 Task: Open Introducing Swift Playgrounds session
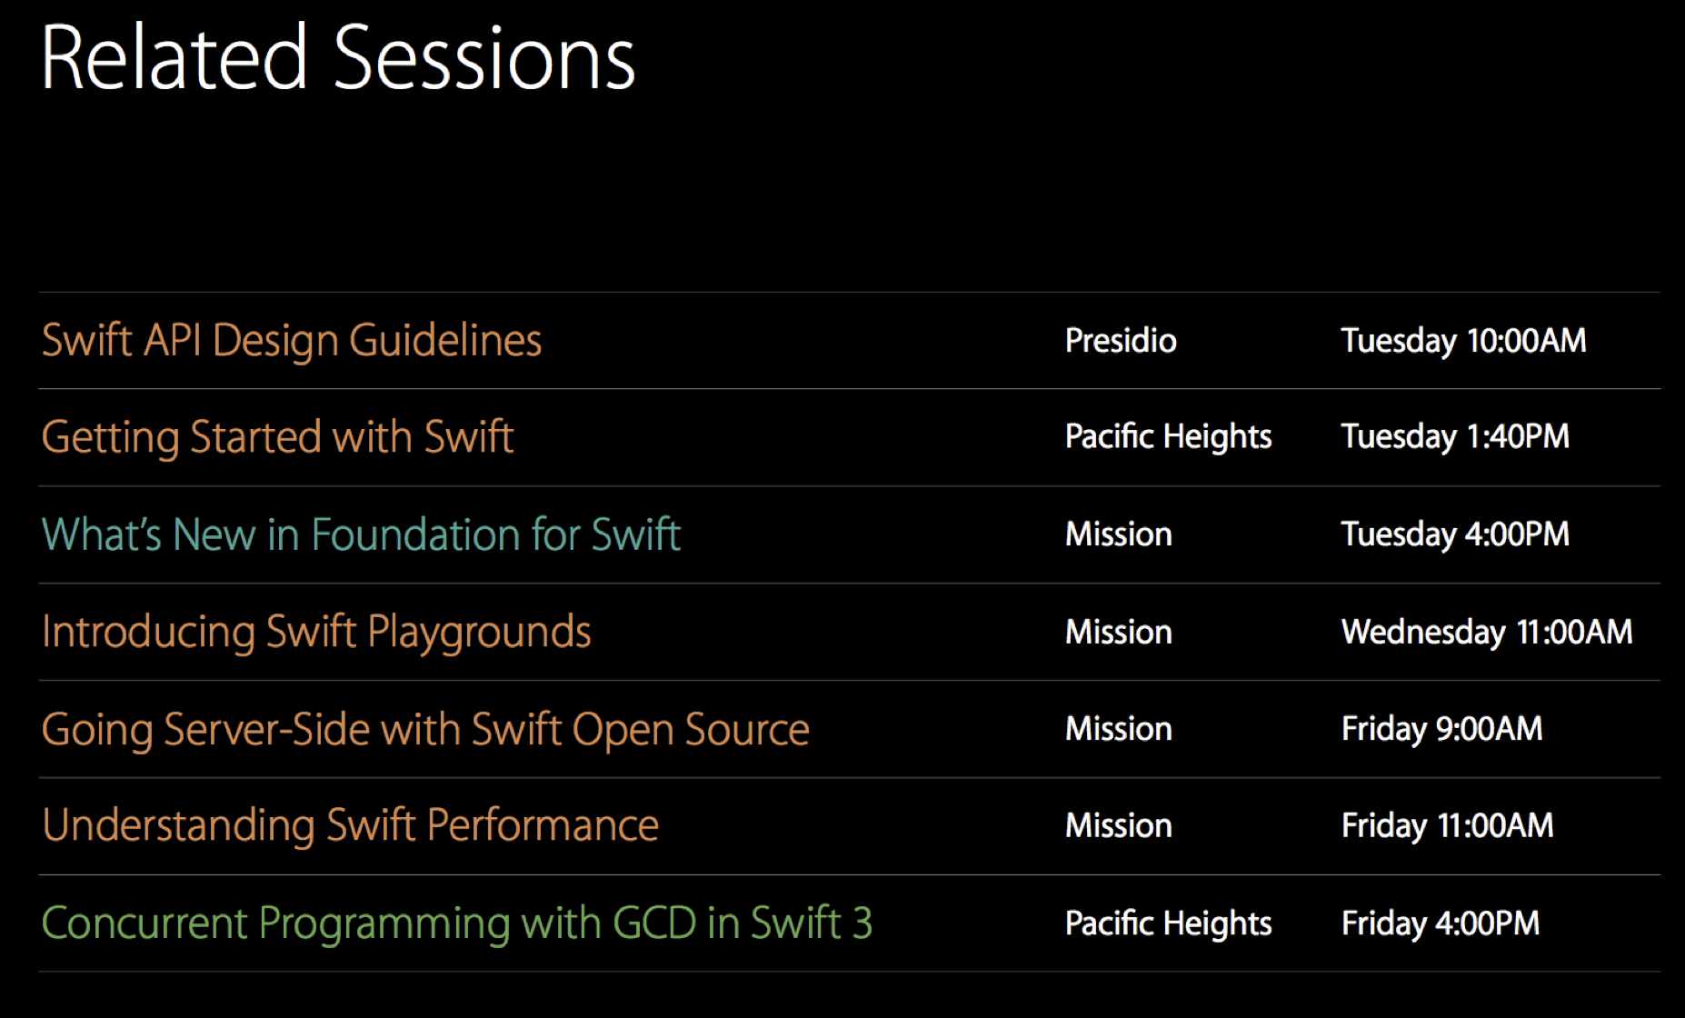coord(316,633)
